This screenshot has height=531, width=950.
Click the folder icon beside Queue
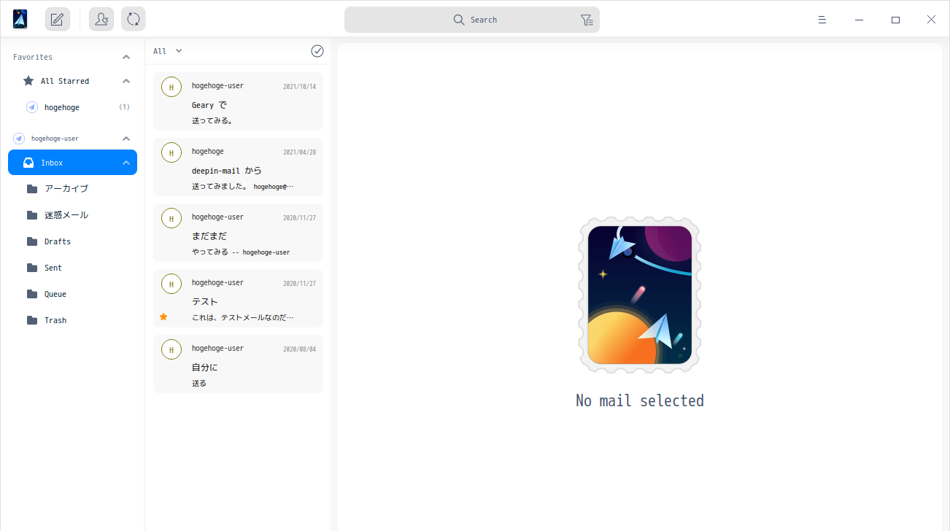coord(32,294)
